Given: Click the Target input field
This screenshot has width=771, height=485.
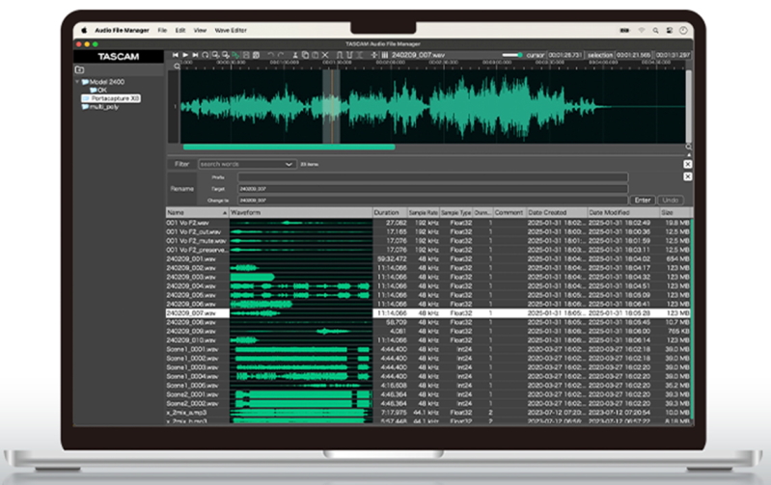Looking at the screenshot, I should 432,189.
